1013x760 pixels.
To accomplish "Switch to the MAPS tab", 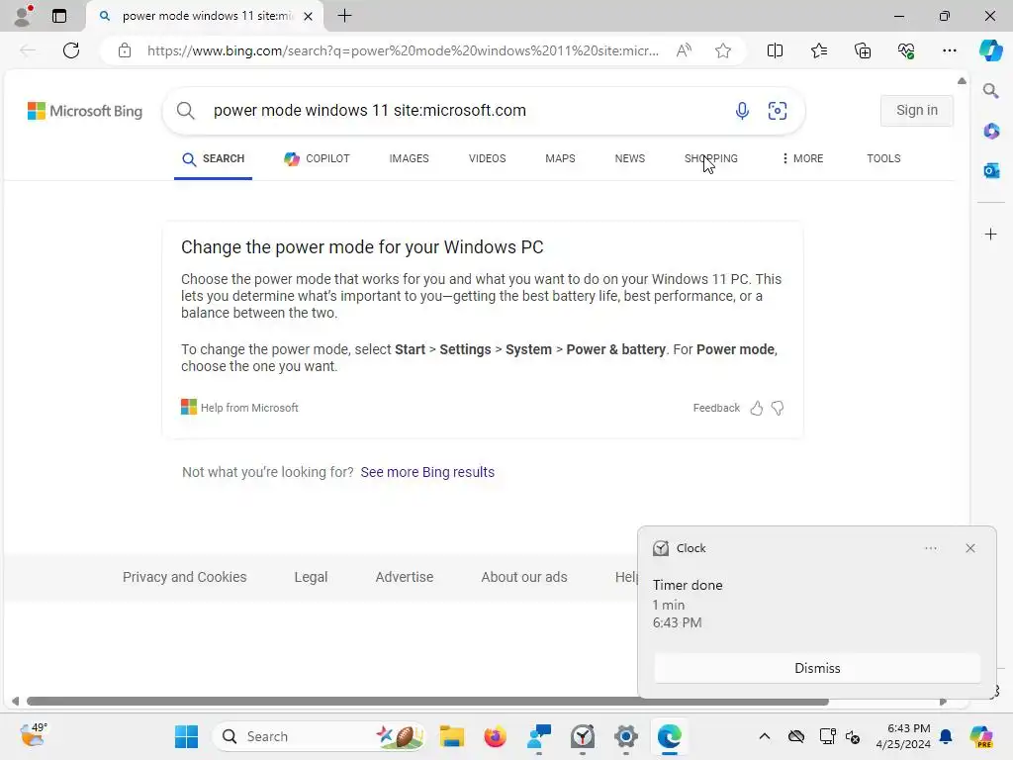I will pyautogui.click(x=560, y=159).
